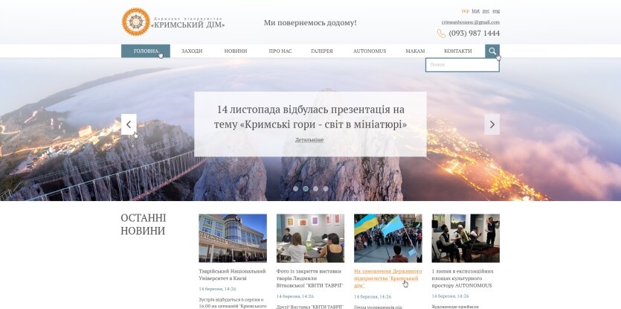Focus the Пошук search input field
This screenshot has height=309, width=621.
click(x=463, y=65)
